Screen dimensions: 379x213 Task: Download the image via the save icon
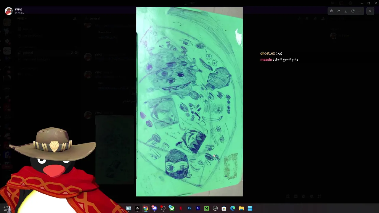click(x=346, y=11)
